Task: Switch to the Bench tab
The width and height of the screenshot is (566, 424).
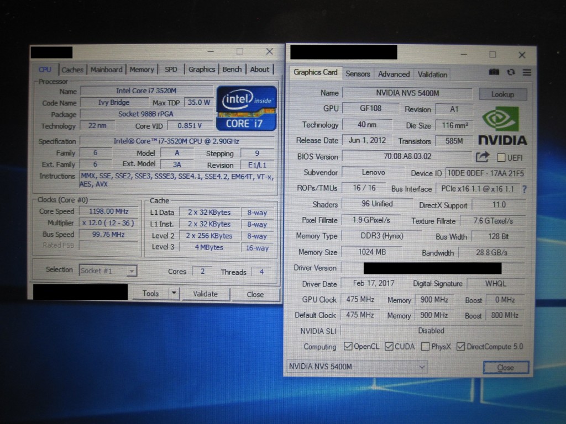Action: click(232, 70)
